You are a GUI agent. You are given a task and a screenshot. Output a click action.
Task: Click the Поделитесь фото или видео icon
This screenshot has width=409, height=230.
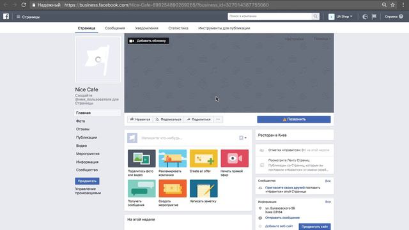tap(142, 158)
